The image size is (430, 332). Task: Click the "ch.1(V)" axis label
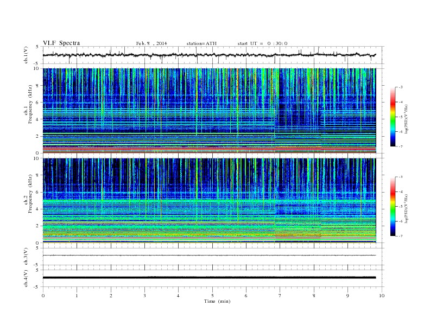point(26,55)
